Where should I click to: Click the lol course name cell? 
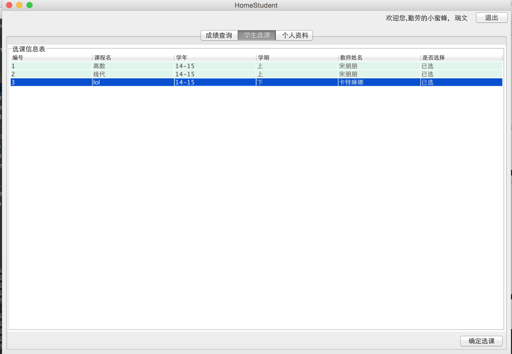pyautogui.click(x=97, y=82)
